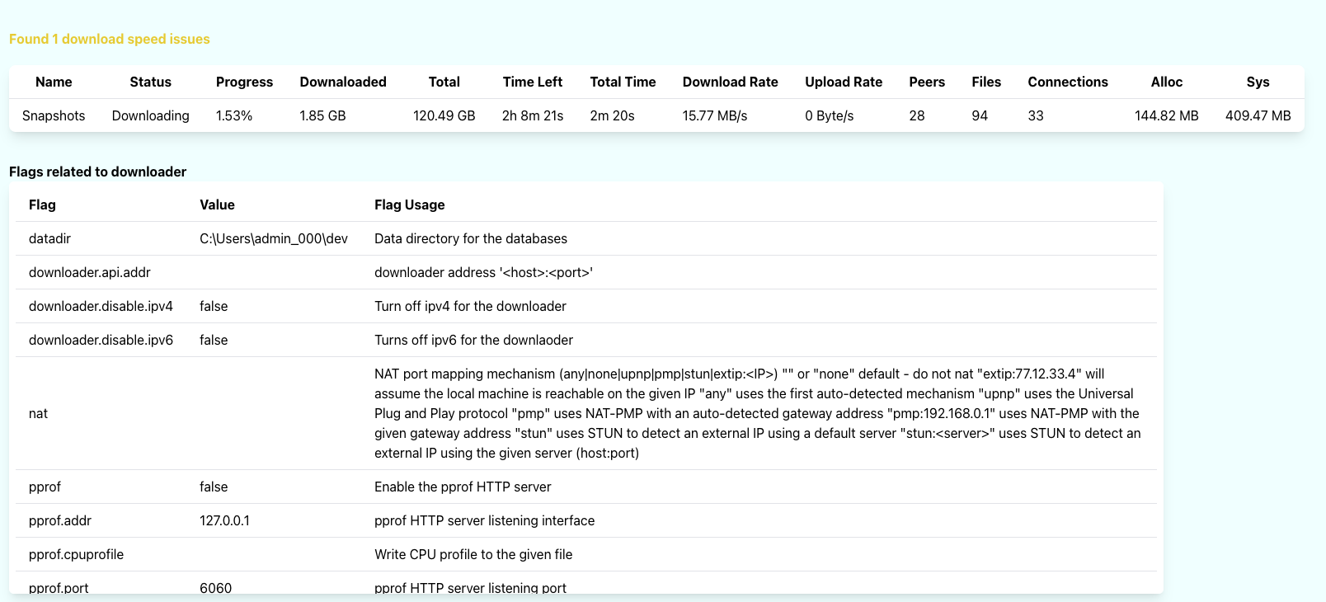Click the 120.49 GB total value

pyautogui.click(x=444, y=115)
